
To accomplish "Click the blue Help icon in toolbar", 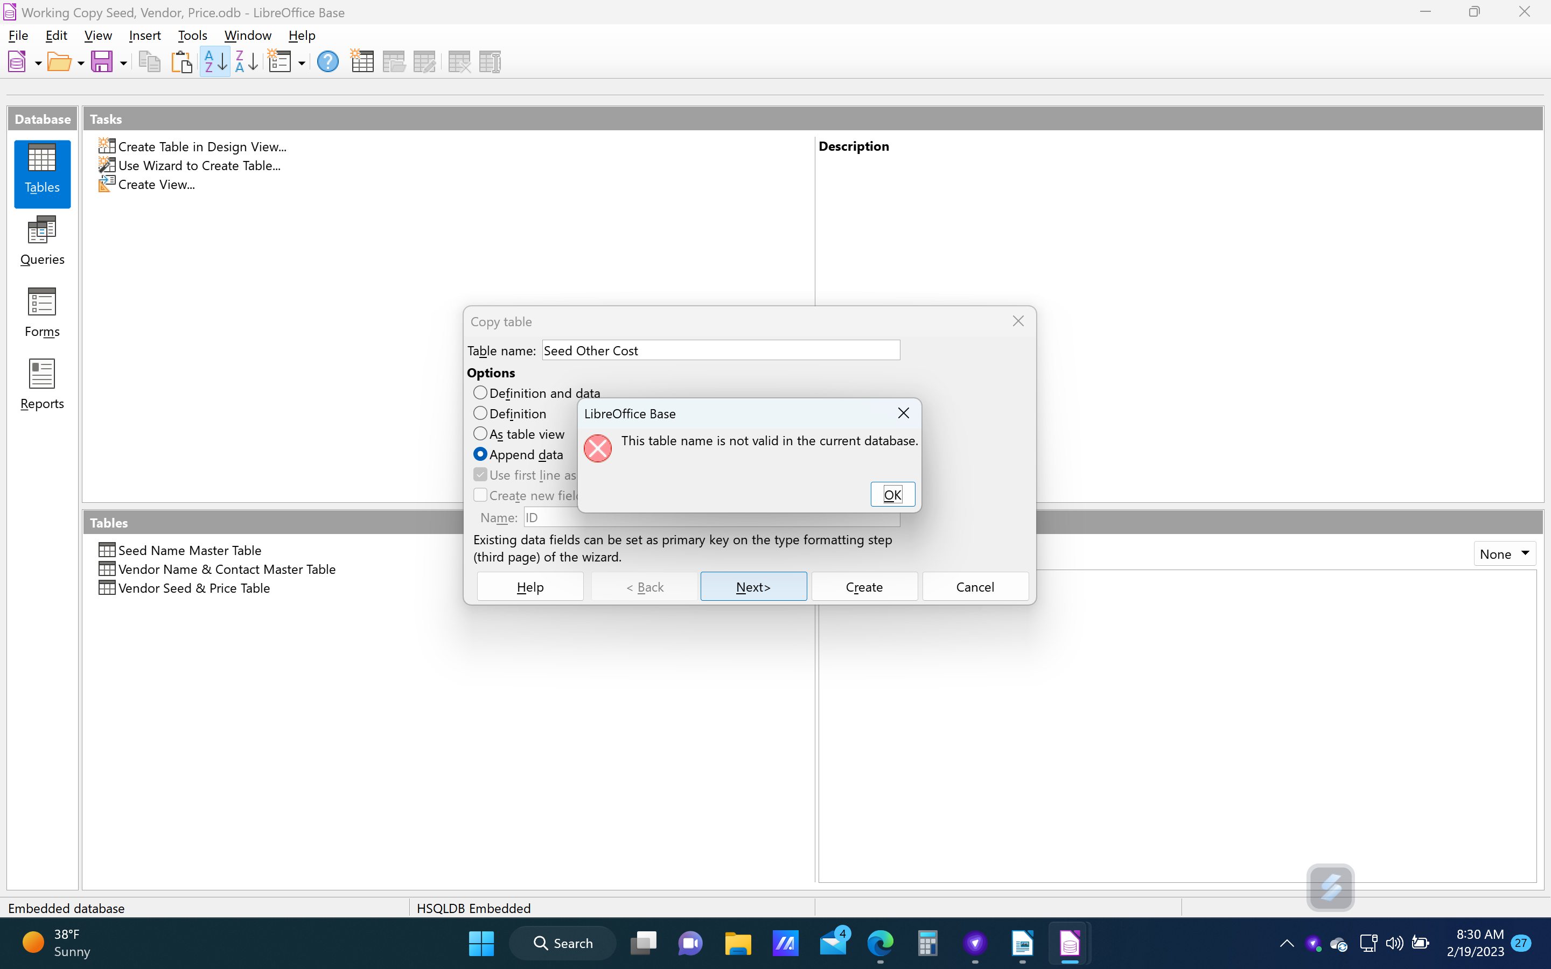I will tap(327, 62).
